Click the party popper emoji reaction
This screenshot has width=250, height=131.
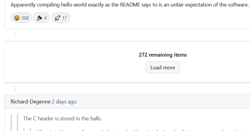point(39,18)
